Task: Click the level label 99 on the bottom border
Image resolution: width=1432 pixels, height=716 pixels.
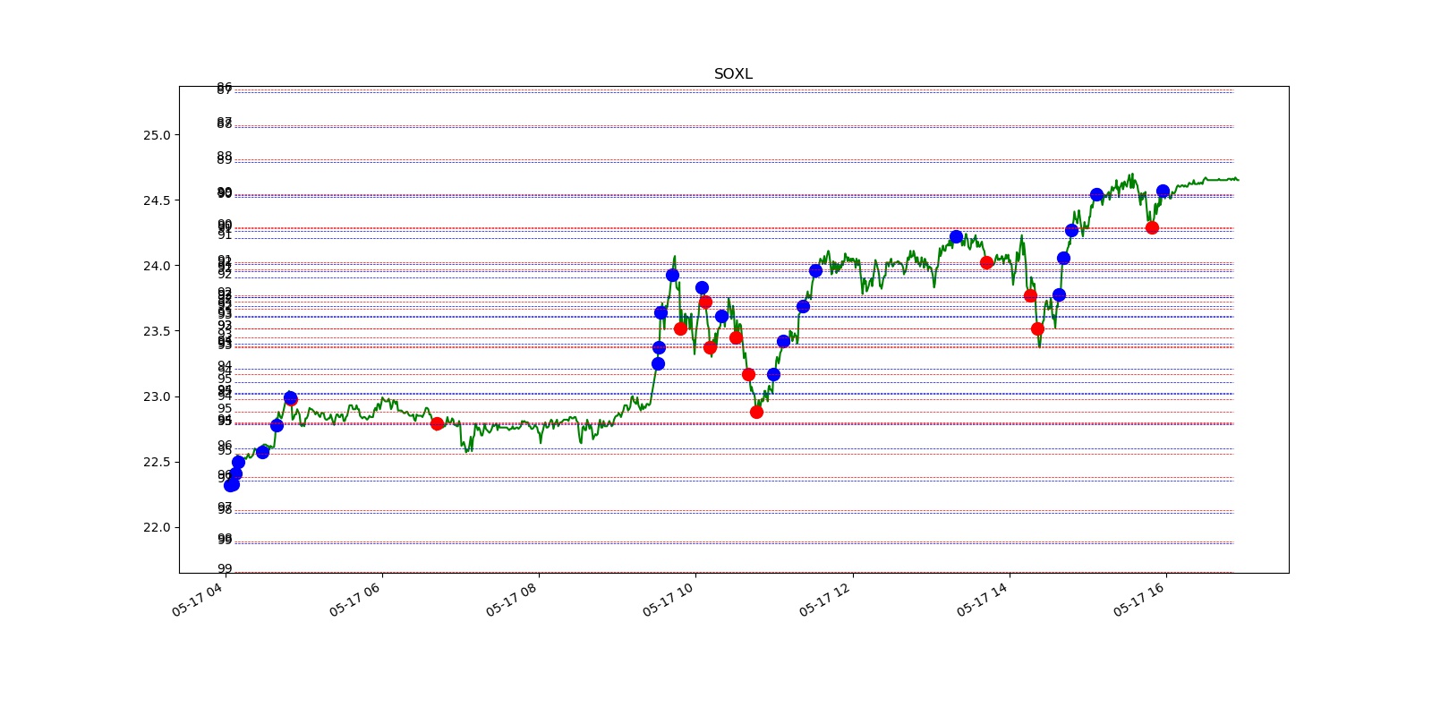Action: (225, 569)
